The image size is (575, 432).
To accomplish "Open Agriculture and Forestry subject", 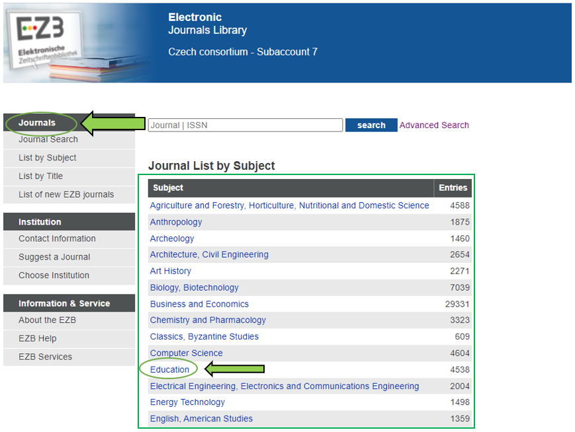I will [x=289, y=205].
